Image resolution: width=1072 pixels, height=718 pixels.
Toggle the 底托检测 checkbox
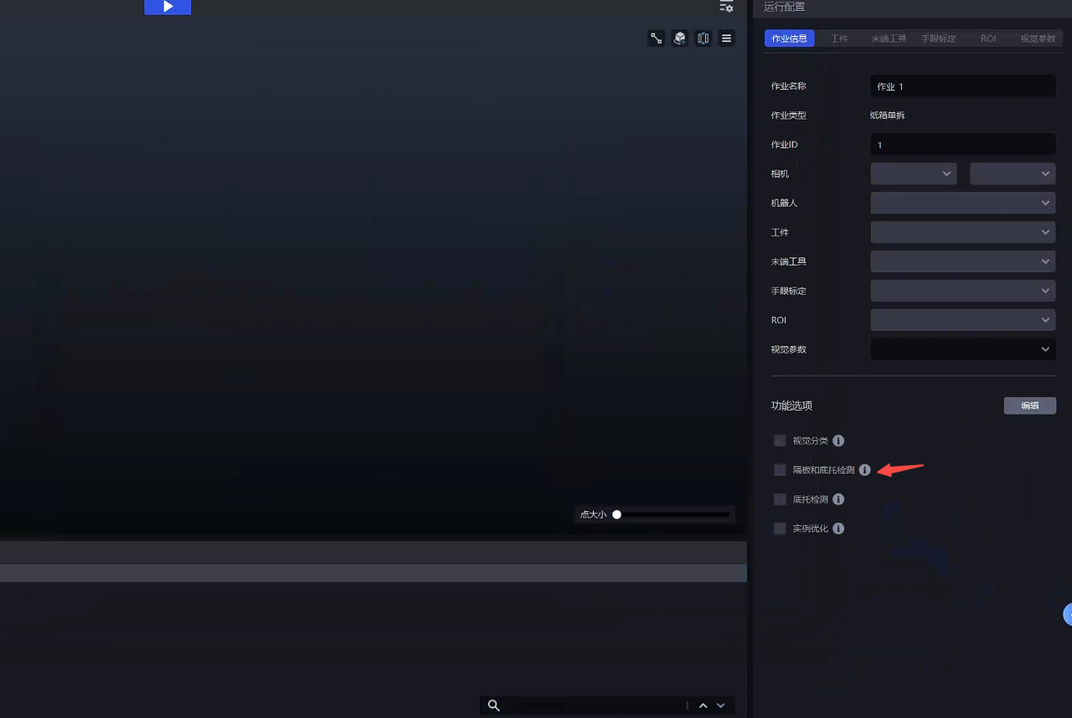[780, 499]
